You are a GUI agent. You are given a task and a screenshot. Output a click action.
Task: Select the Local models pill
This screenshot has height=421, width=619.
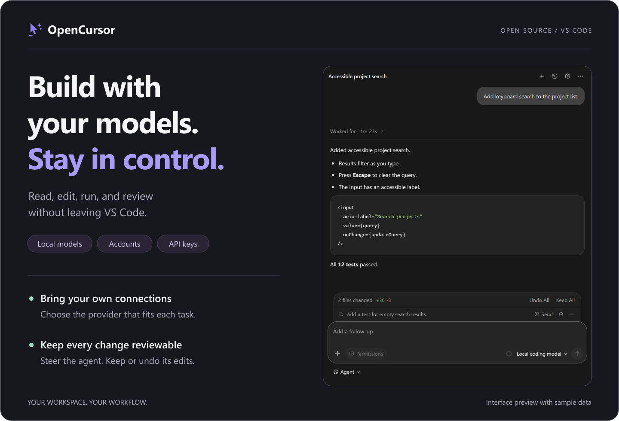60,244
